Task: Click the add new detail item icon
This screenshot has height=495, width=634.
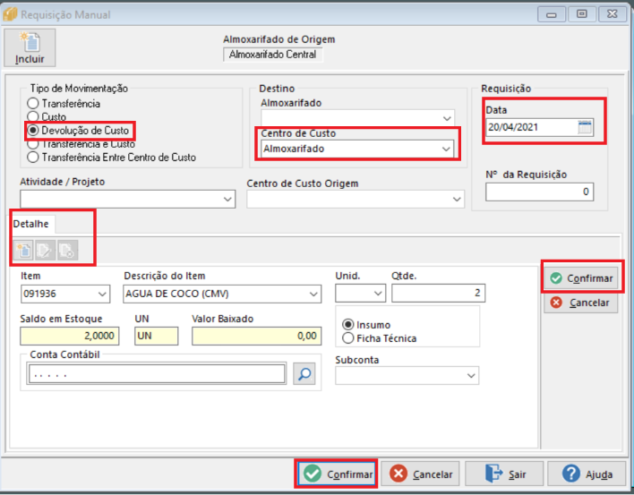Action: pyautogui.click(x=23, y=250)
